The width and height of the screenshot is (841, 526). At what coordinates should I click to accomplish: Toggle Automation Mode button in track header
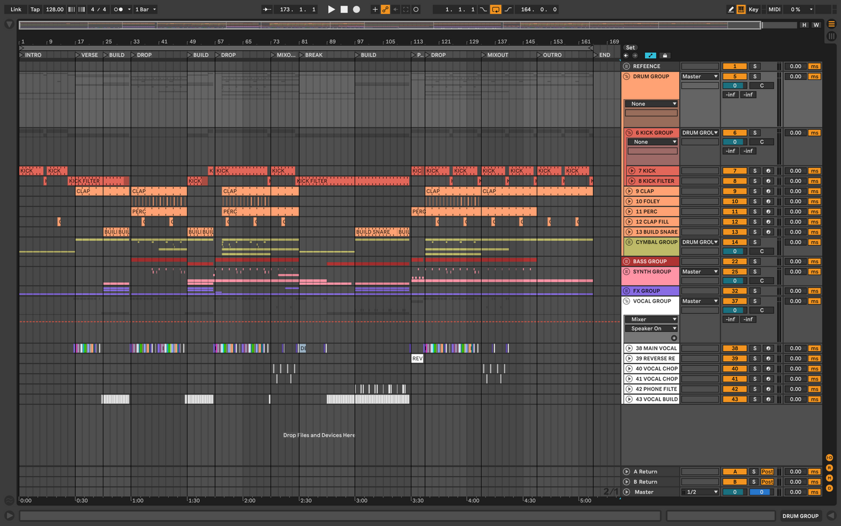pos(650,55)
